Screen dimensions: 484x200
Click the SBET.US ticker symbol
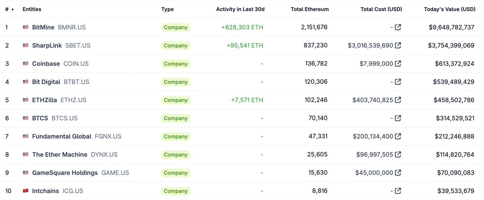coord(78,45)
